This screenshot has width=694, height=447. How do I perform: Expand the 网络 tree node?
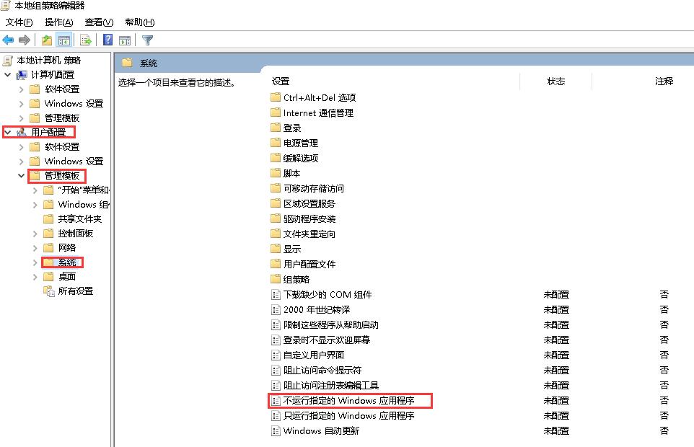point(35,248)
